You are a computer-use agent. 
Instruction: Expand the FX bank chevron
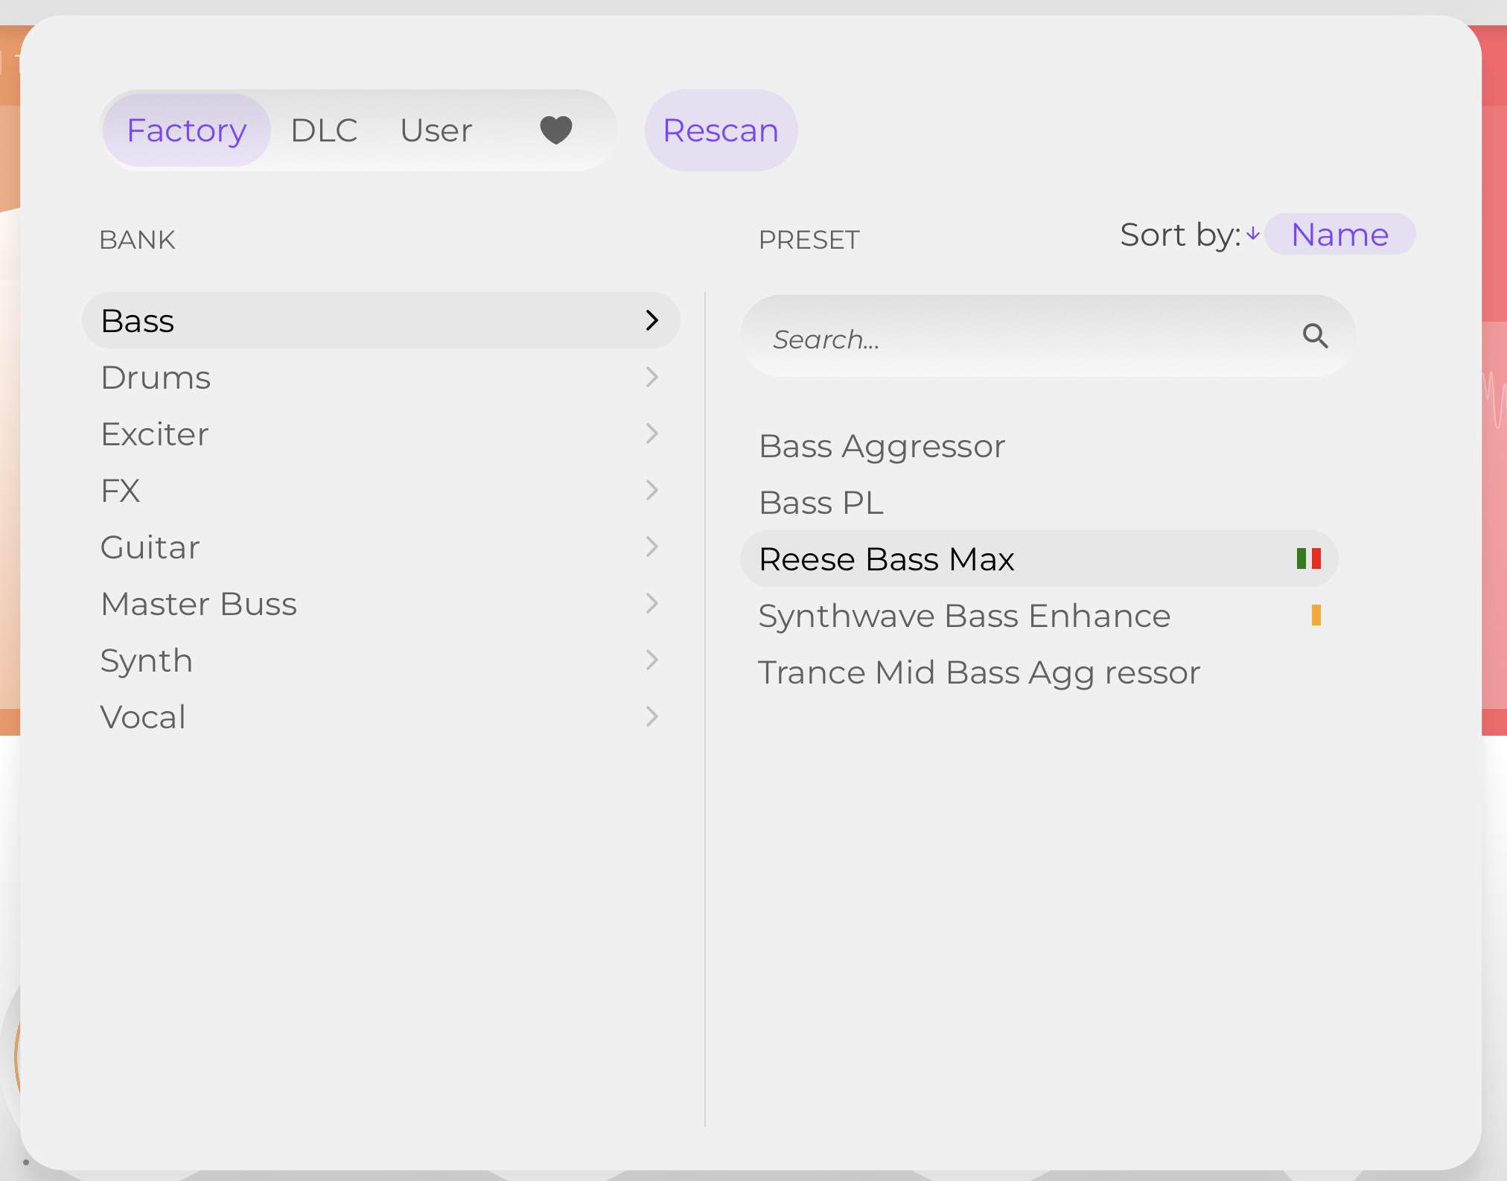(x=652, y=490)
